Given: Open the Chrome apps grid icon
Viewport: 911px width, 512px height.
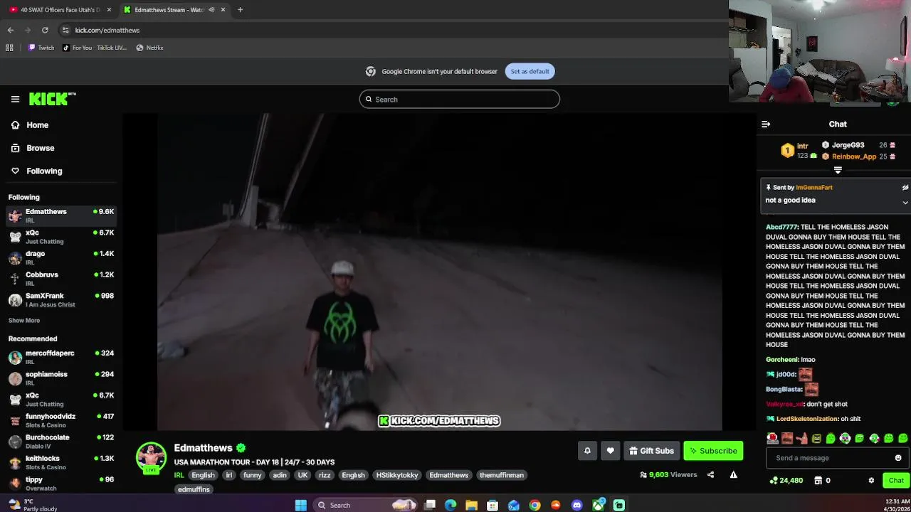Looking at the screenshot, I should (x=9, y=48).
